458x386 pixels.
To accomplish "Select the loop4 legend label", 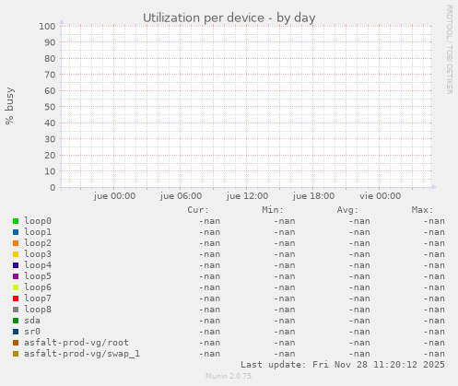I will [x=38, y=265].
